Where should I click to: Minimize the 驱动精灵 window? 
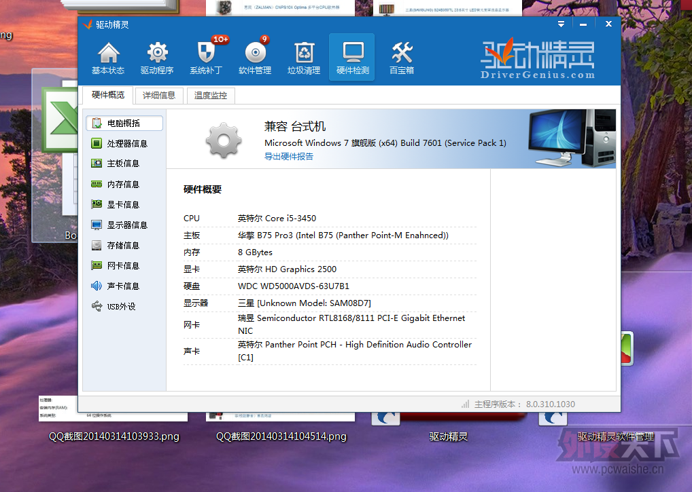click(x=583, y=24)
